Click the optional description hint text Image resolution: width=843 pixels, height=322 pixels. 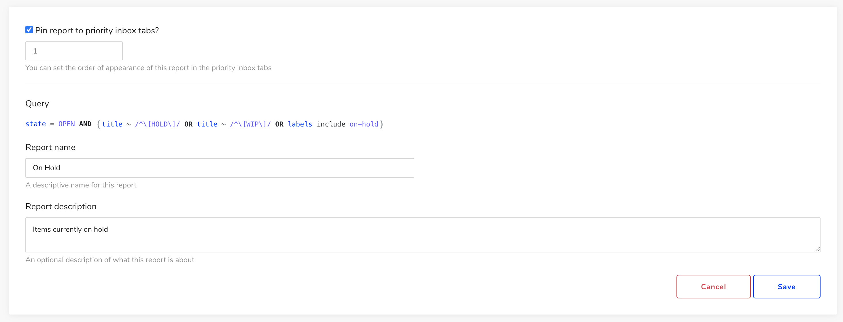tap(110, 260)
